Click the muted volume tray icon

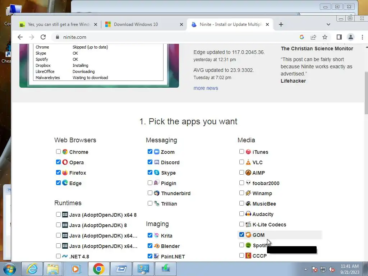[x=332, y=269]
